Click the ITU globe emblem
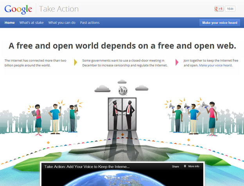 point(123,91)
